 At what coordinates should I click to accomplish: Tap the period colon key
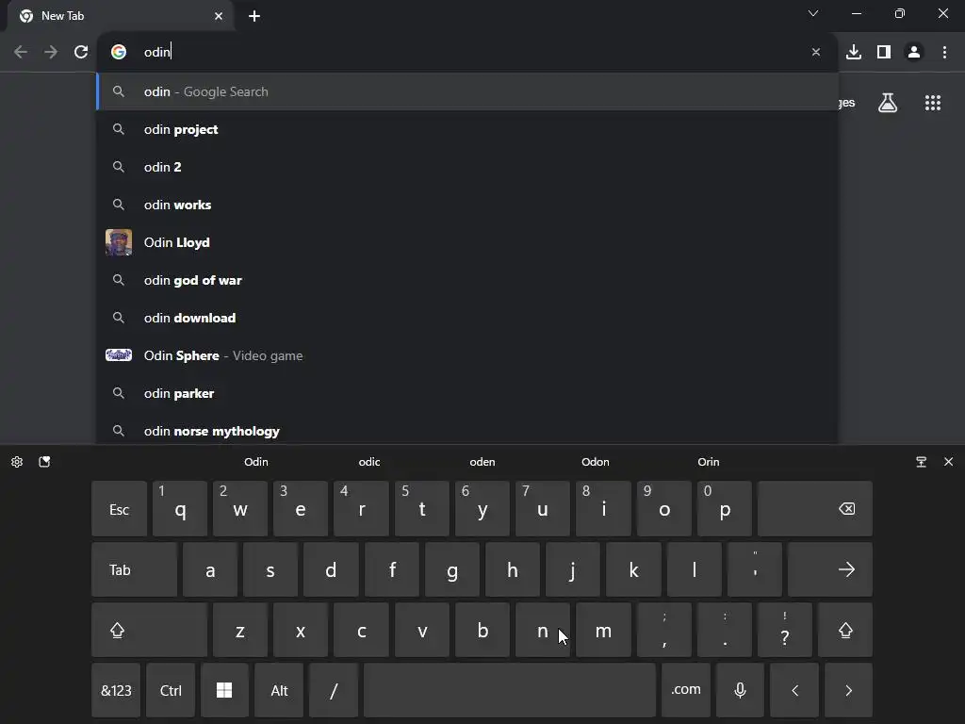pos(725,630)
